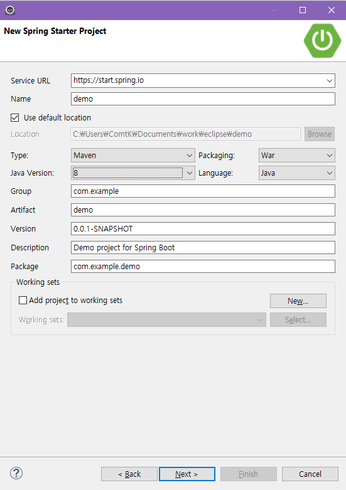Click the Service URL label

(x=30, y=81)
